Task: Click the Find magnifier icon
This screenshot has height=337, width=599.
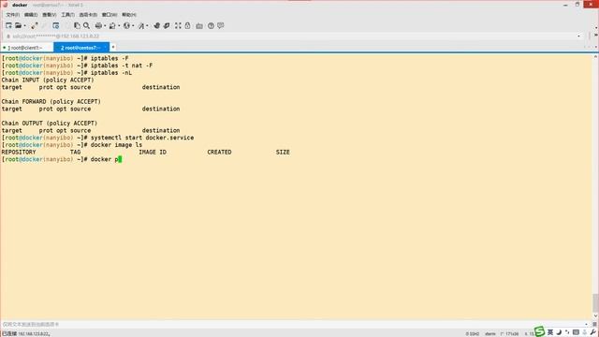Action: point(87,25)
